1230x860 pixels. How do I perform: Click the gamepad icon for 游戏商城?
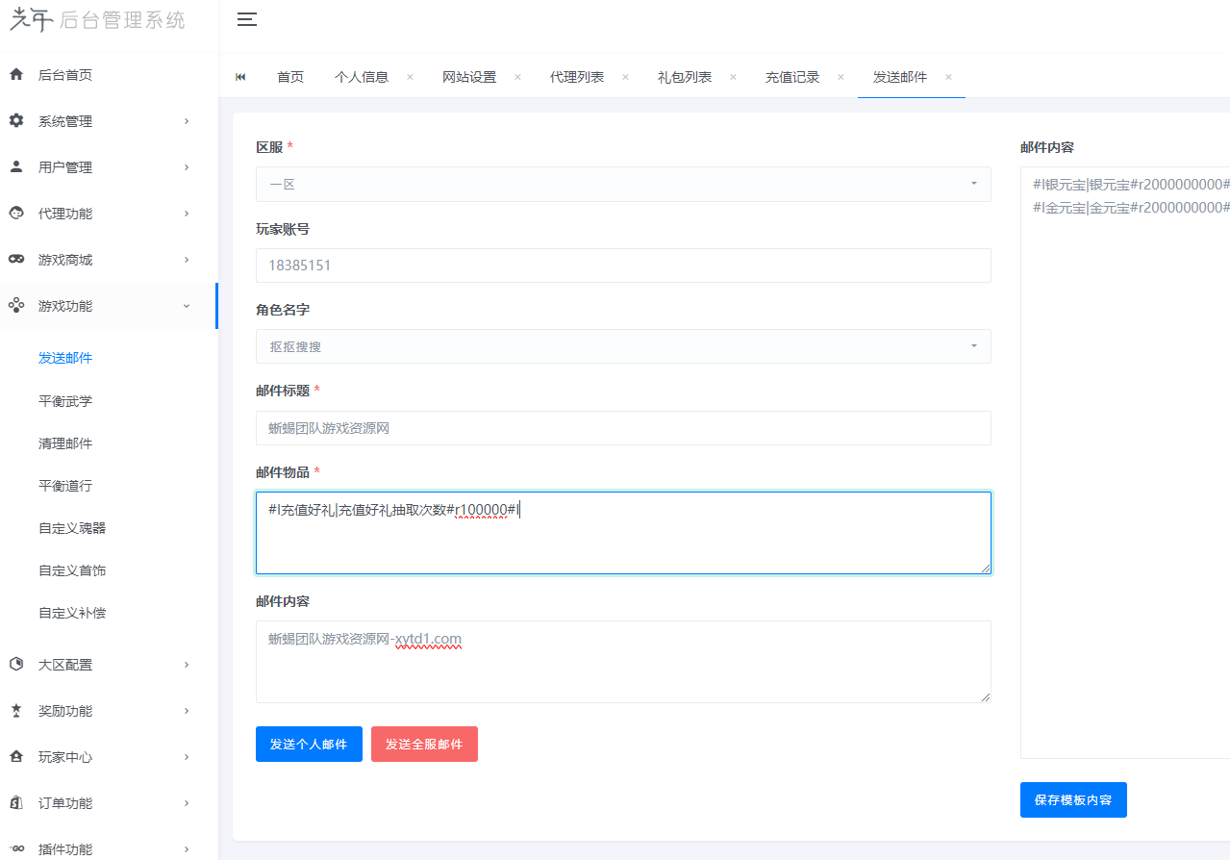[x=16, y=260]
